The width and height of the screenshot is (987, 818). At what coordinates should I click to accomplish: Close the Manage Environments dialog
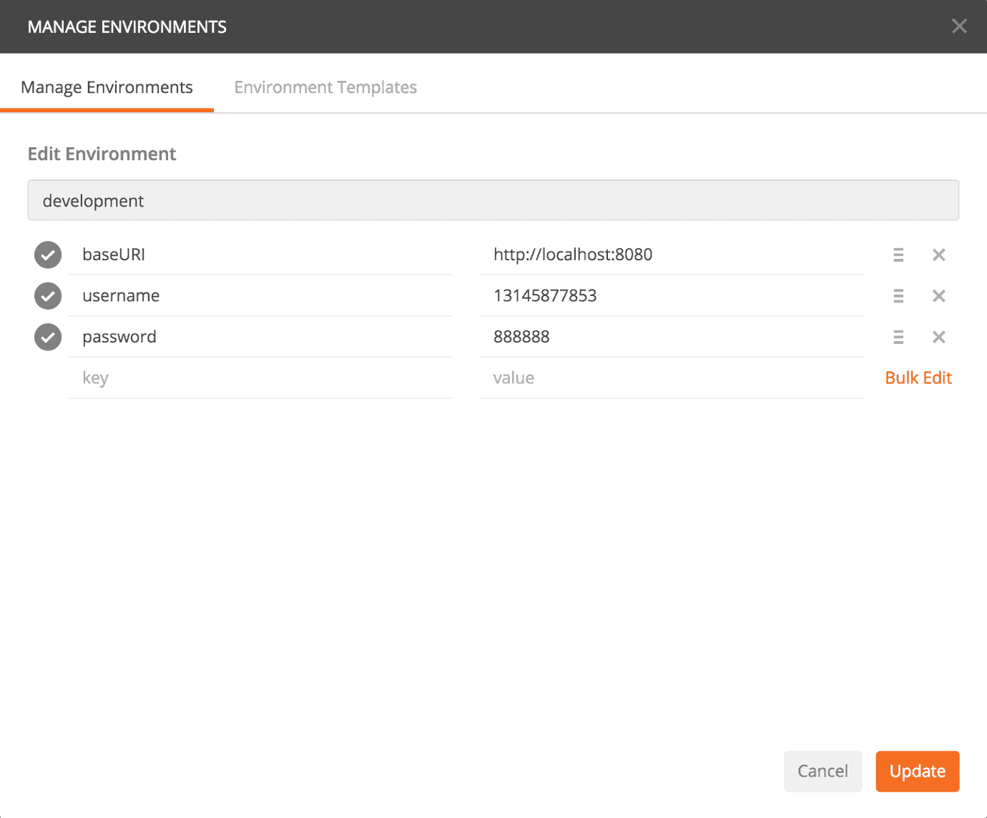click(x=959, y=26)
